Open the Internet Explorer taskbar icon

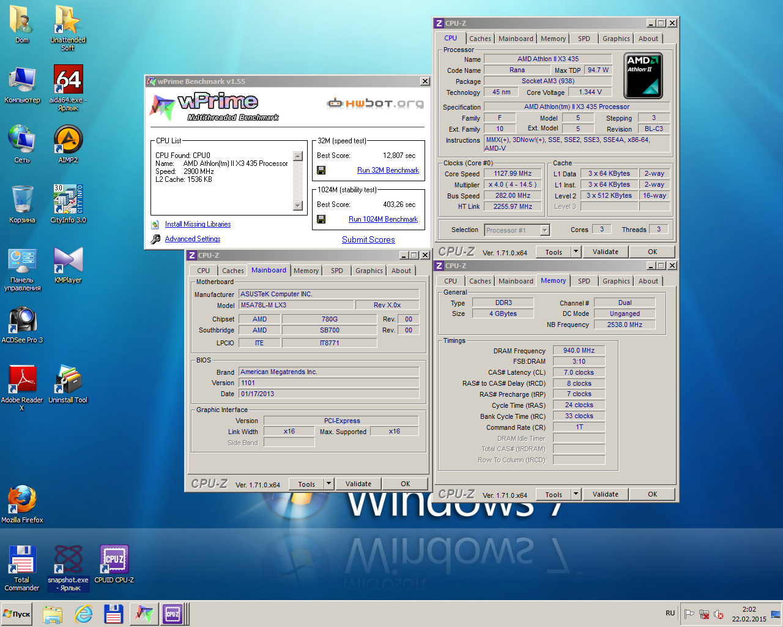83,614
